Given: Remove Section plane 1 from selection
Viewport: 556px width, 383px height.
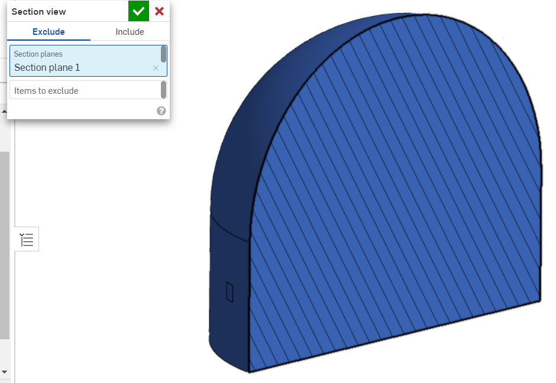Looking at the screenshot, I should tap(156, 68).
